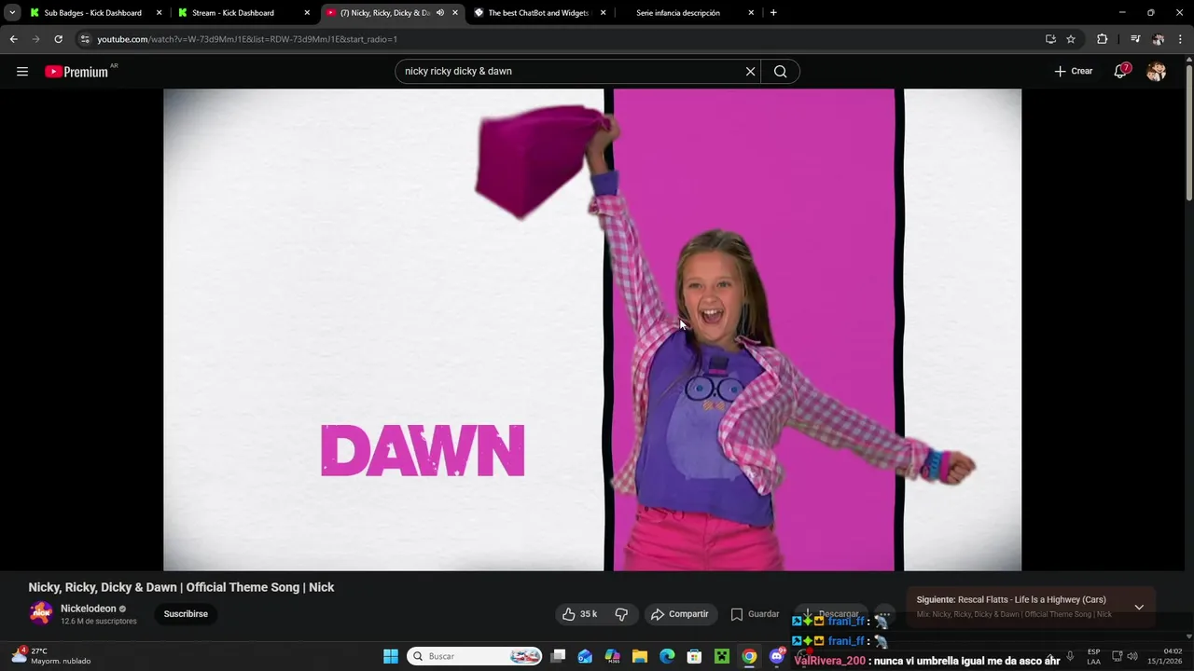Open media controls icon in Chrome toolbar

(1135, 39)
